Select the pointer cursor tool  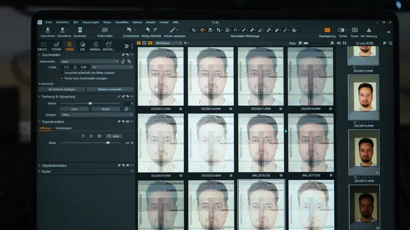[193, 30]
